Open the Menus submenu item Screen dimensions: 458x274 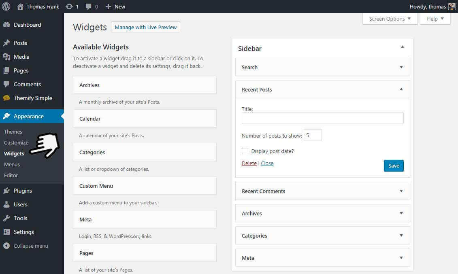[x=12, y=164]
